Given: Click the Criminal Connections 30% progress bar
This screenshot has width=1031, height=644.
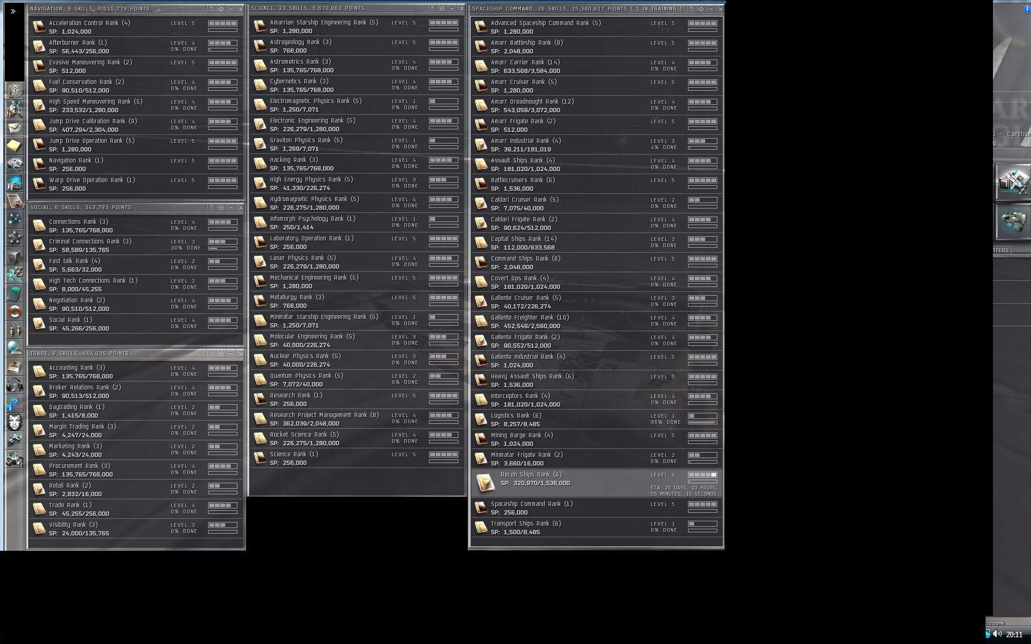Looking at the screenshot, I should tap(222, 248).
